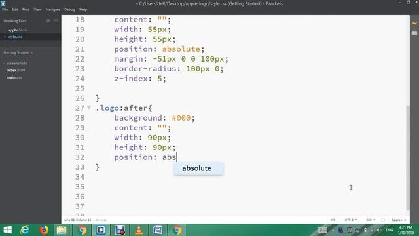
Task: Click the Spaces: 4 indentation setting
Action: click(399, 220)
